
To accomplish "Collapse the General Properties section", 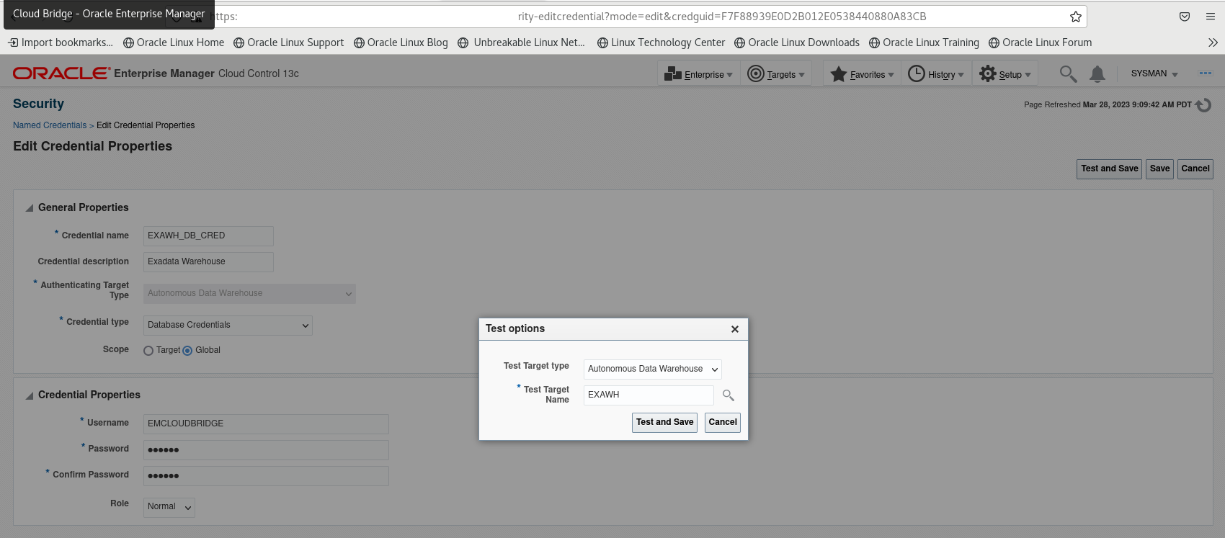I will pos(30,208).
